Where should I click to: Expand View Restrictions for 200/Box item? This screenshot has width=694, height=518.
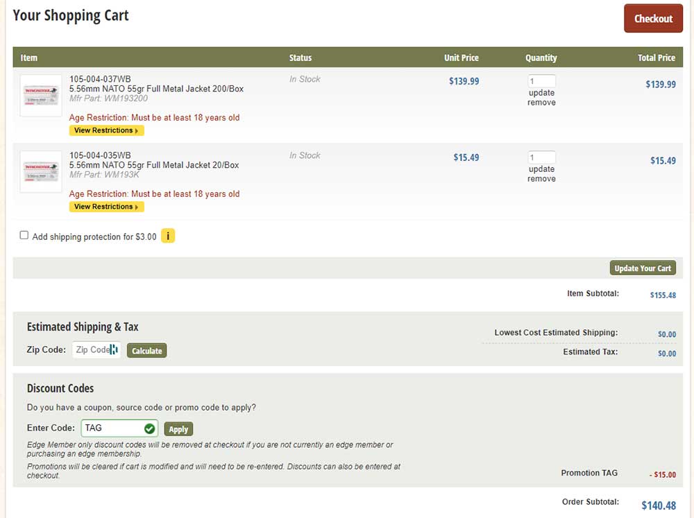106,130
